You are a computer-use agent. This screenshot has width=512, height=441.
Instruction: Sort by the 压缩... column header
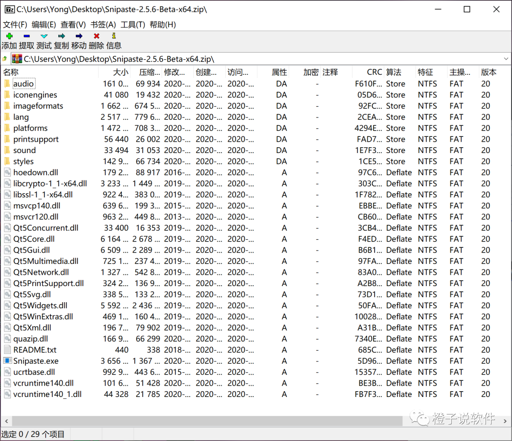[146, 72]
